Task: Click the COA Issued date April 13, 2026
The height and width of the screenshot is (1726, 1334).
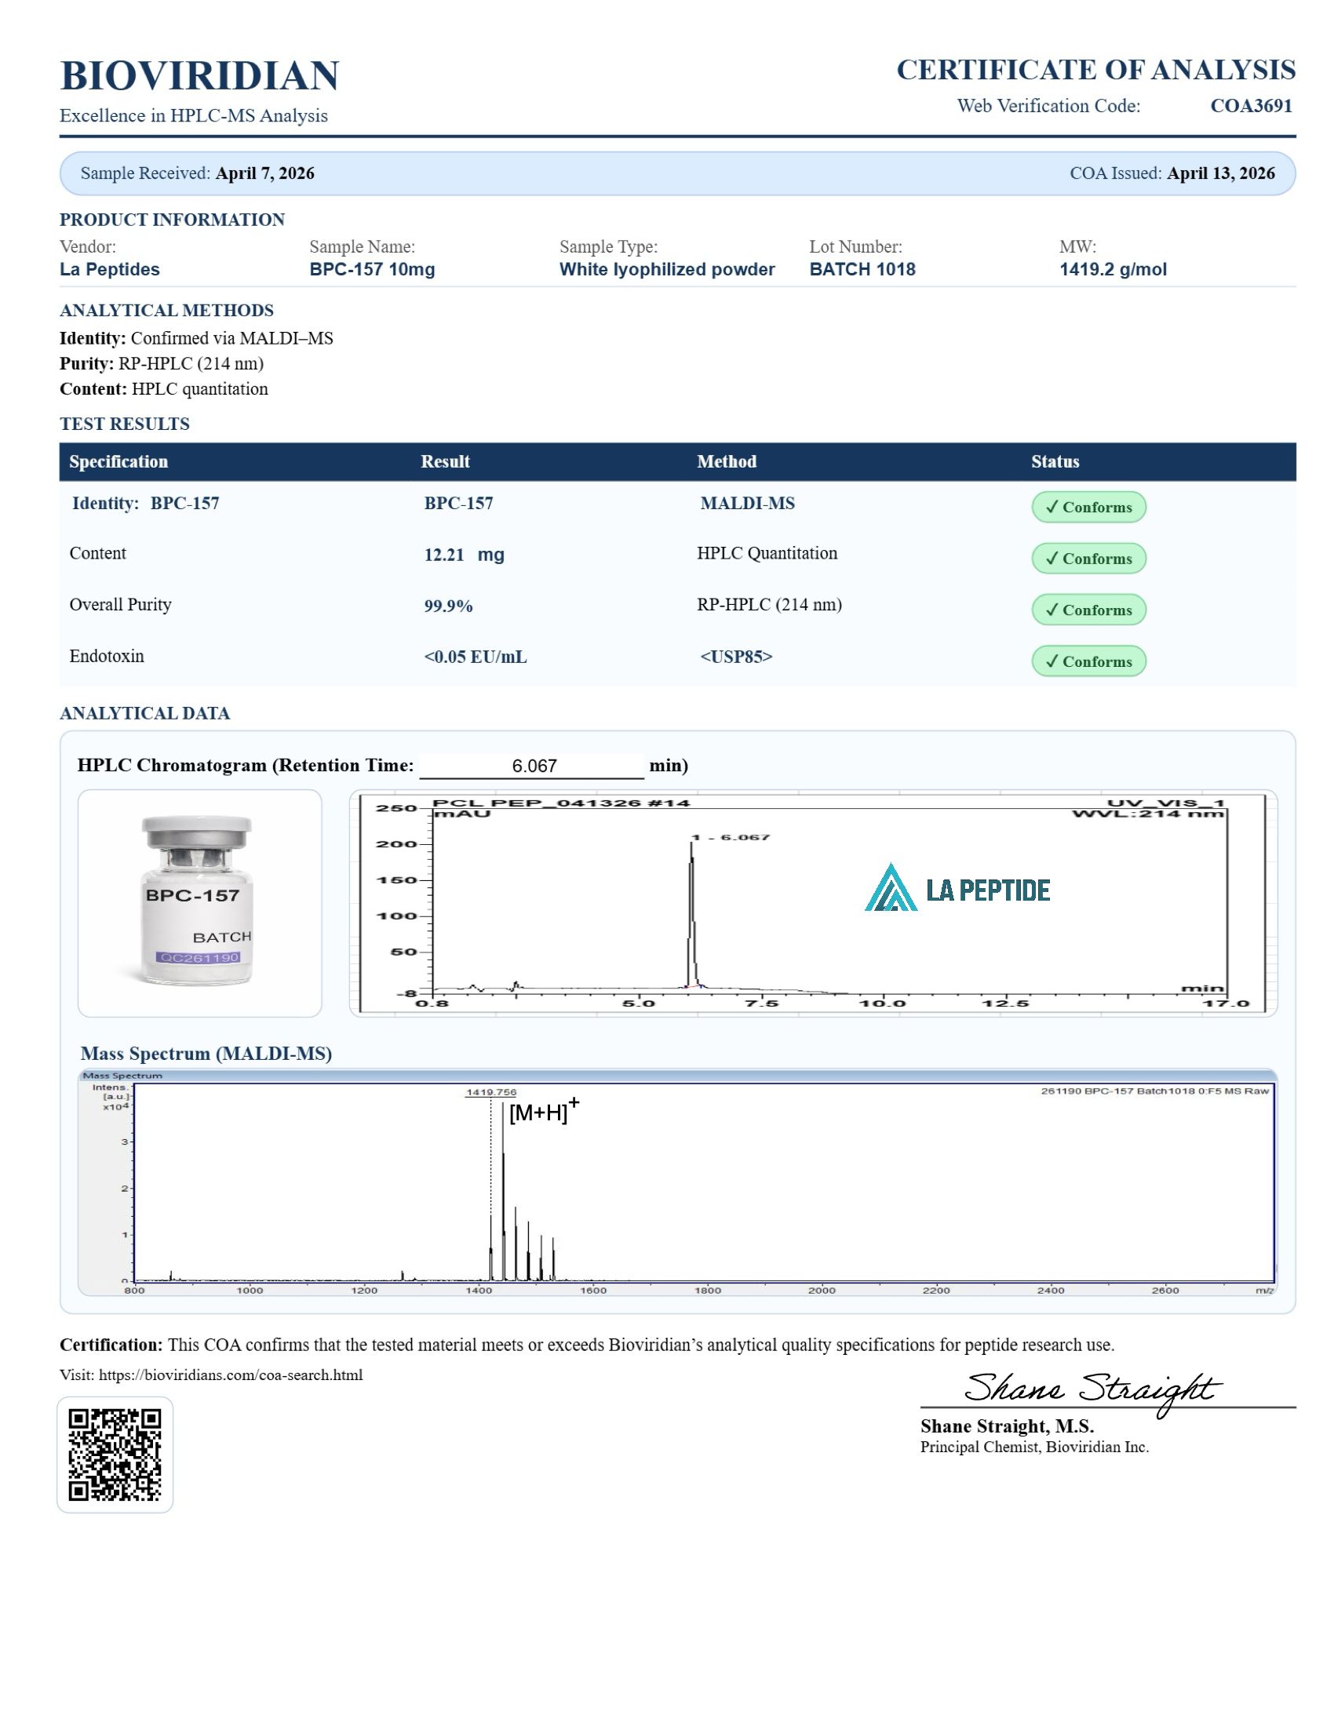Action: (1220, 173)
